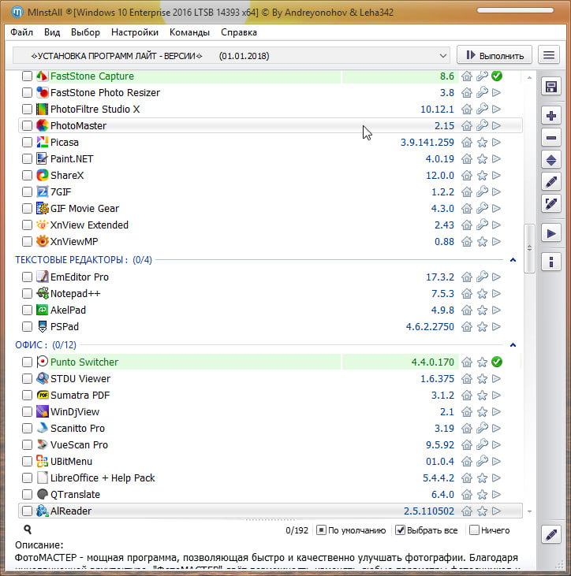
Task: Tick the checkbox next to Sumatra PDF
Action: [x=28, y=396]
